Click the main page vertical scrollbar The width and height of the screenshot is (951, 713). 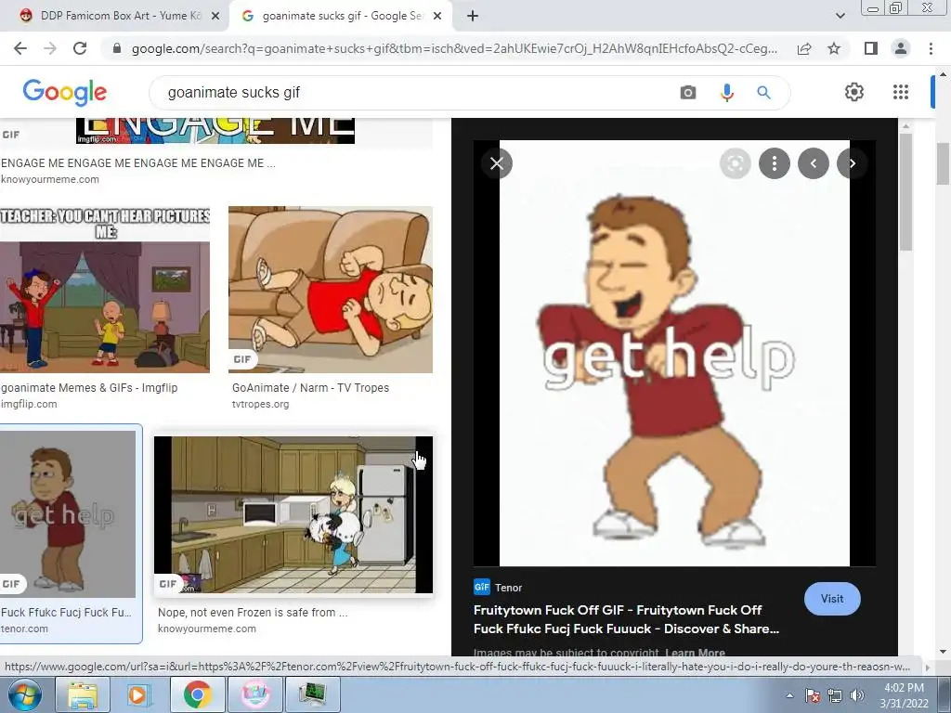coord(944,163)
